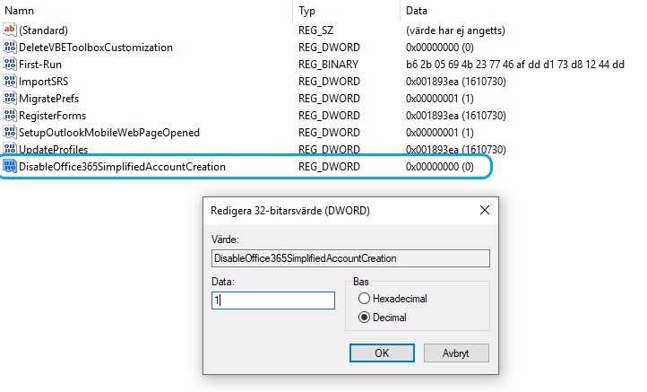Select the DisableOffice365SimplifiedAccountCreation entry icon

[x=10, y=166]
